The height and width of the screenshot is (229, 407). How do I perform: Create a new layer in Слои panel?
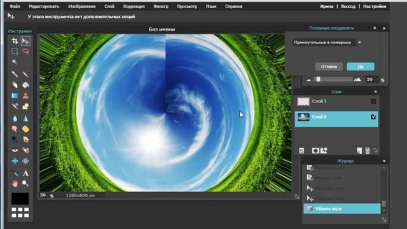(359, 151)
